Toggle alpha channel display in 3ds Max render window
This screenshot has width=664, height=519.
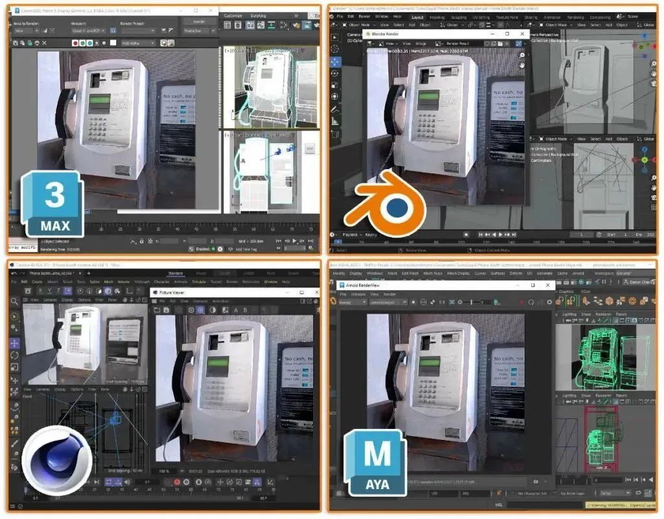[97, 43]
